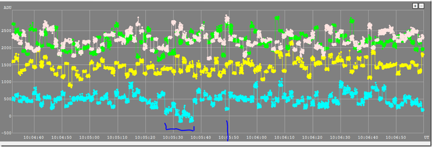Click the 10:05:10 time label
Viewport: 432px width, 147px height.
pos(118,137)
